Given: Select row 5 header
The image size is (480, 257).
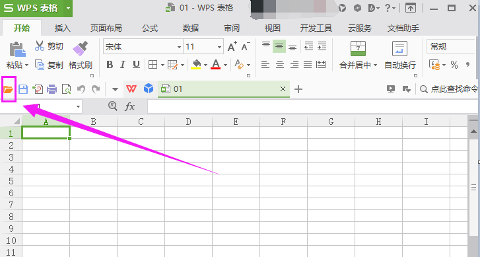Looking at the screenshot, I should [x=11, y=181].
